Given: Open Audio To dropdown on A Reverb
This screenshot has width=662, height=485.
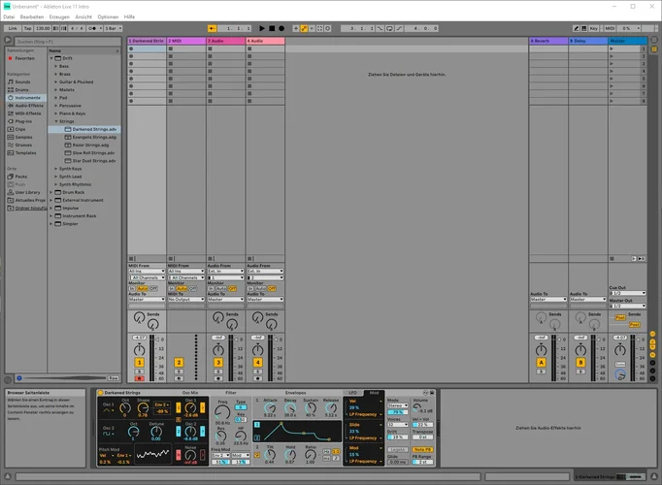Looking at the screenshot, I should (547, 299).
